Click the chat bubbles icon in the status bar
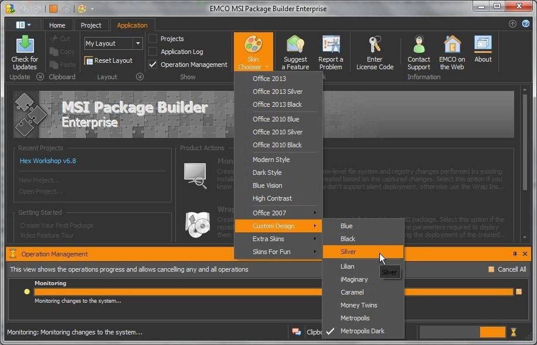Viewport: 537px width, 345px height. pos(296,332)
